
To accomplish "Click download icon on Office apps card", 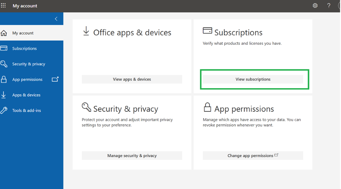I will (86, 31).
